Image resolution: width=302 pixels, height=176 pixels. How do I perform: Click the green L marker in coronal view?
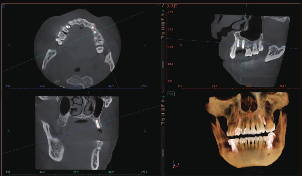point(145,131)
